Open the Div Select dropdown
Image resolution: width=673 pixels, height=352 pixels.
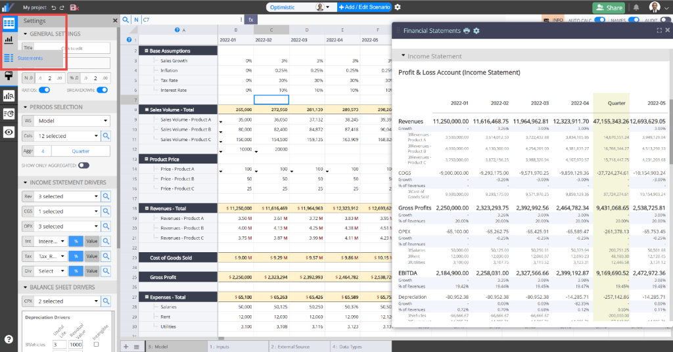pos(51,271)
